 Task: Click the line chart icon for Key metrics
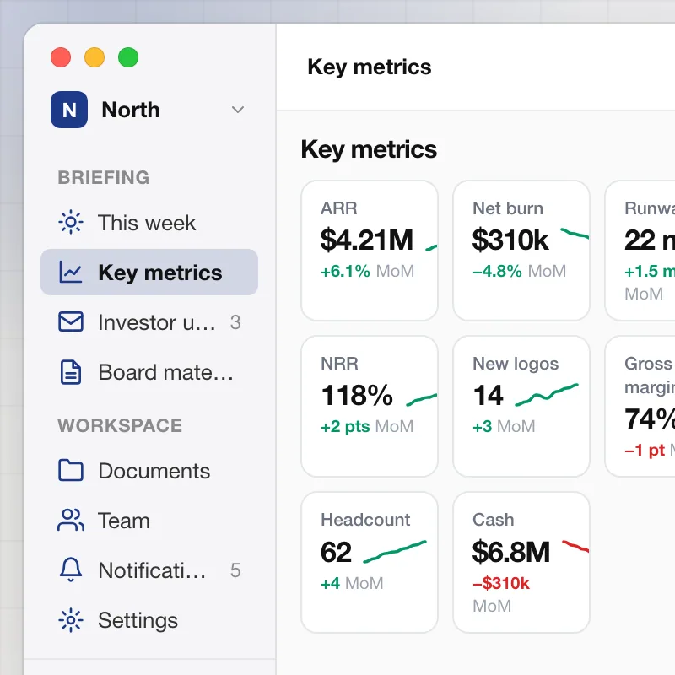[71, 272]
